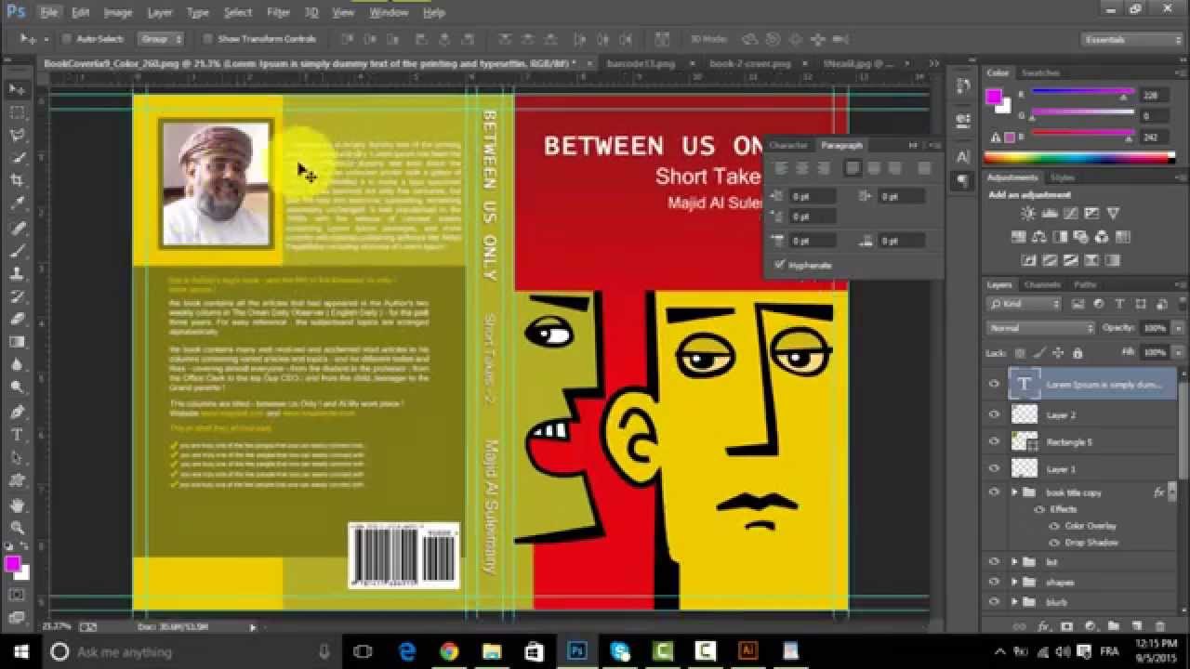
Task: Expand the shapes layer group
Action: pos(1015,583)
